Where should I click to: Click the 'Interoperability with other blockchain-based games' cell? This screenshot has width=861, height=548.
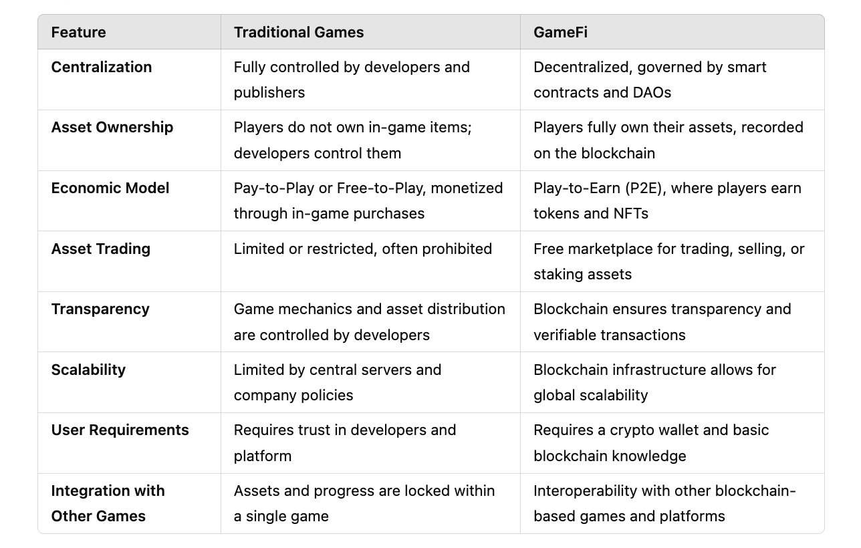tap(664, 503)
